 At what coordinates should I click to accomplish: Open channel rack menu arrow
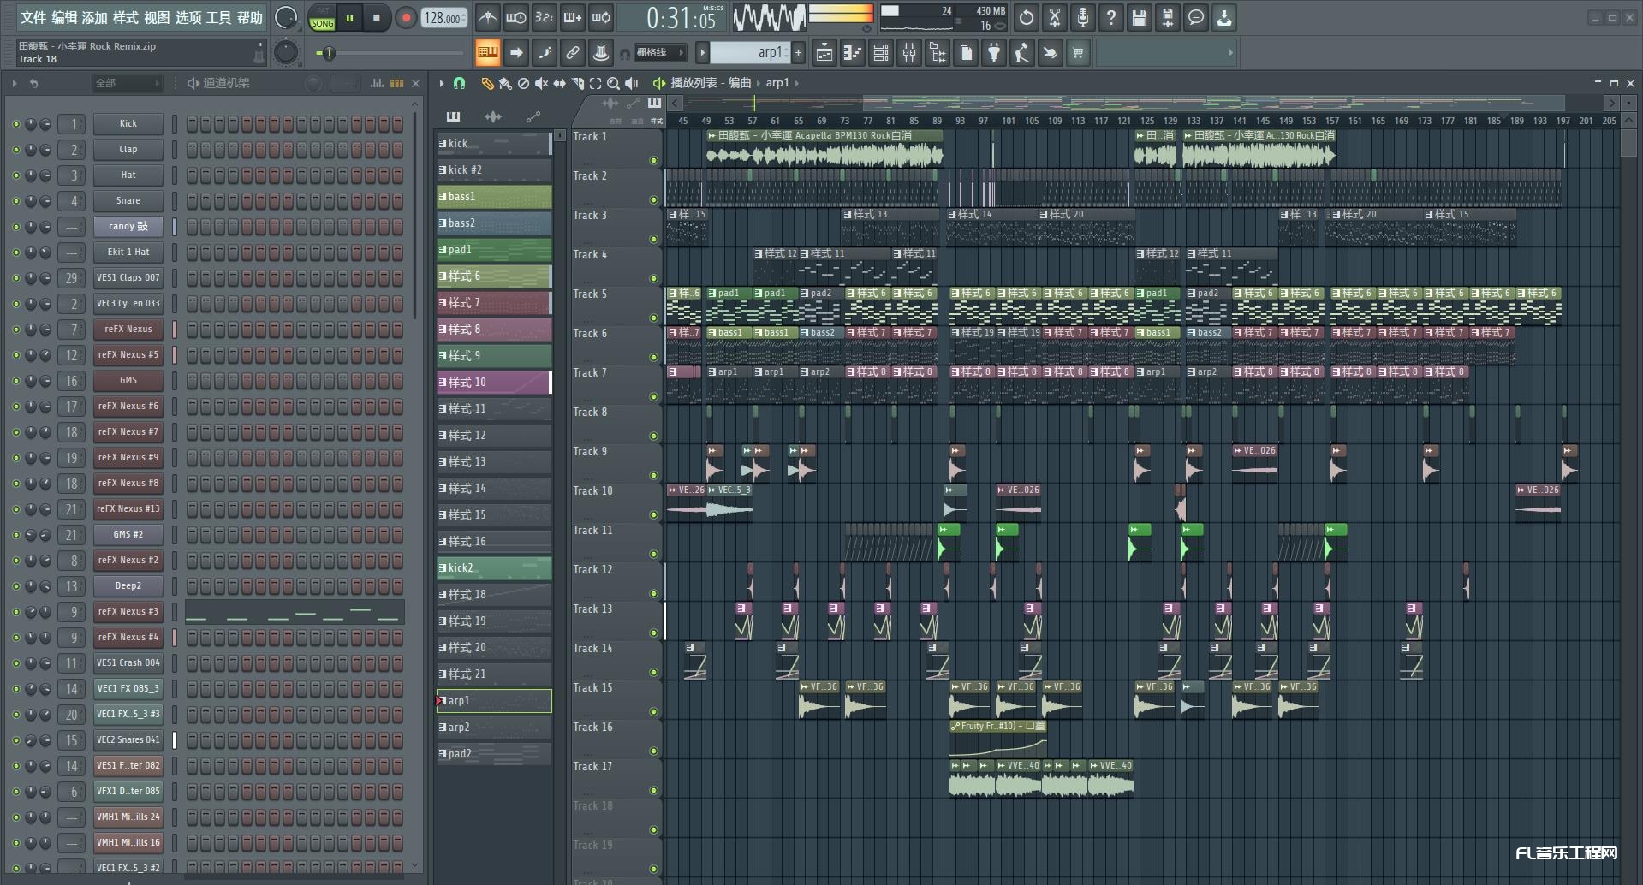tap(14, 83)
